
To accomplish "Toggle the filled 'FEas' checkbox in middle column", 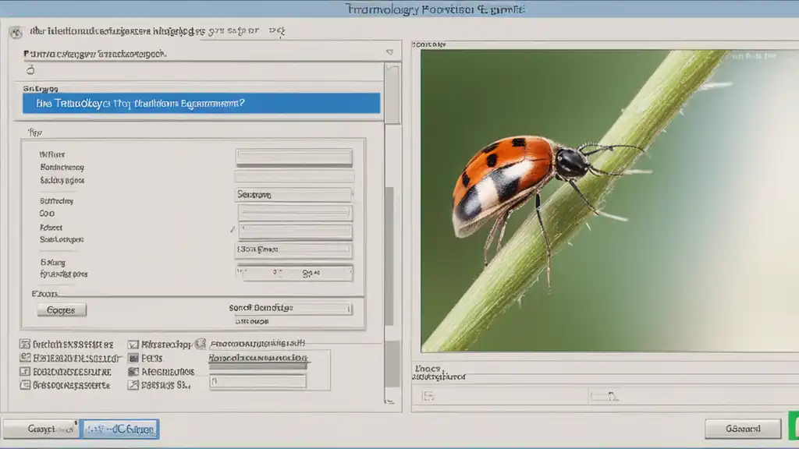I will click(133, 358).
